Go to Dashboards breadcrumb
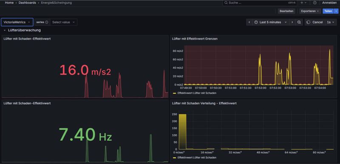 [27, 3]
